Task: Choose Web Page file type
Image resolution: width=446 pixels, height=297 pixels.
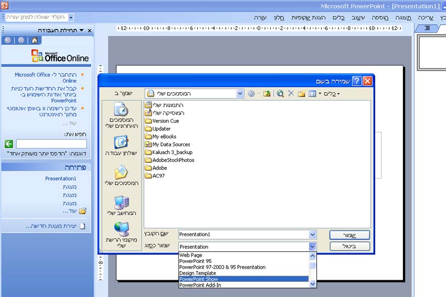Action: [243, 255]
